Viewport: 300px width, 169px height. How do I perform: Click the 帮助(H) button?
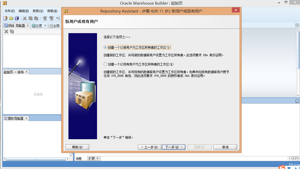coord(77,147)
